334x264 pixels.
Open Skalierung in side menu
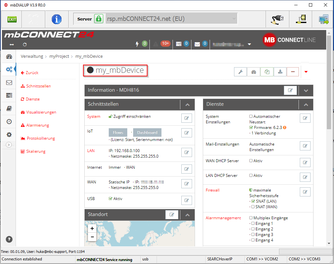click(x=33, y=151)
